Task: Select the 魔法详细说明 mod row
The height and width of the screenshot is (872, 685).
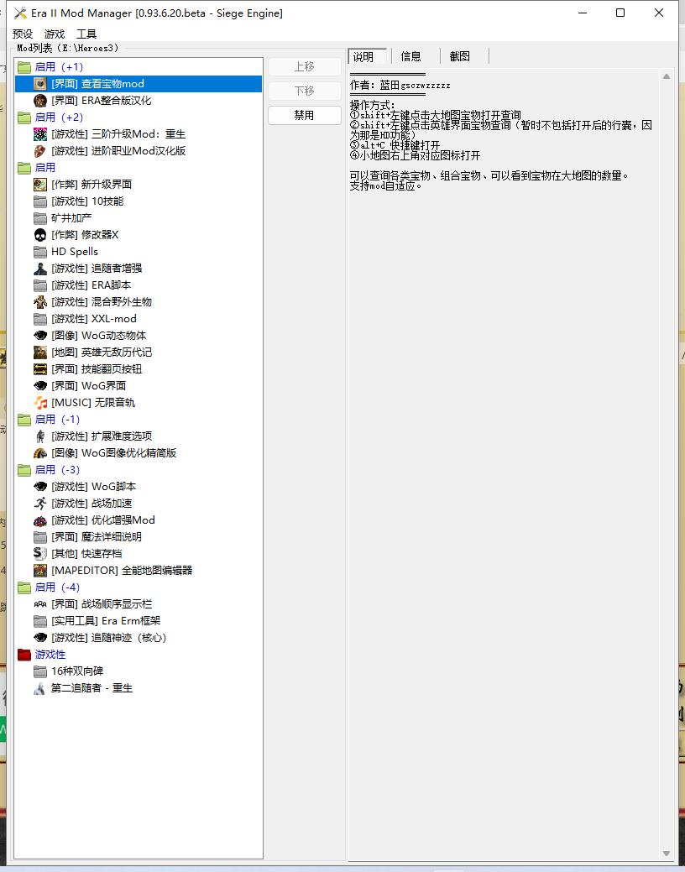Action: 138,536
